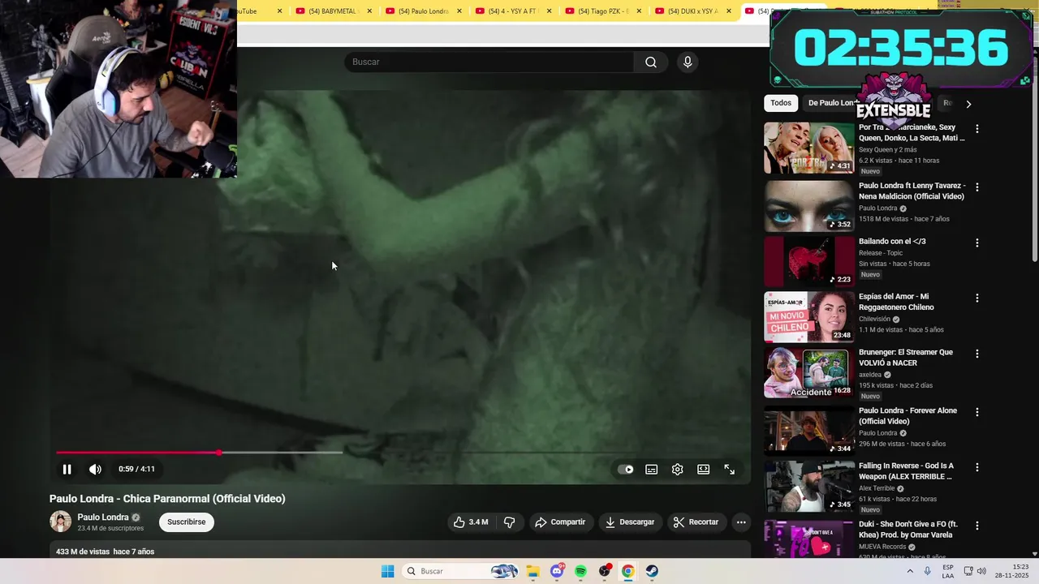Switch the theater mode view toggle
This screenshot has width=1039, height=584.
click(x=703, y=469)
